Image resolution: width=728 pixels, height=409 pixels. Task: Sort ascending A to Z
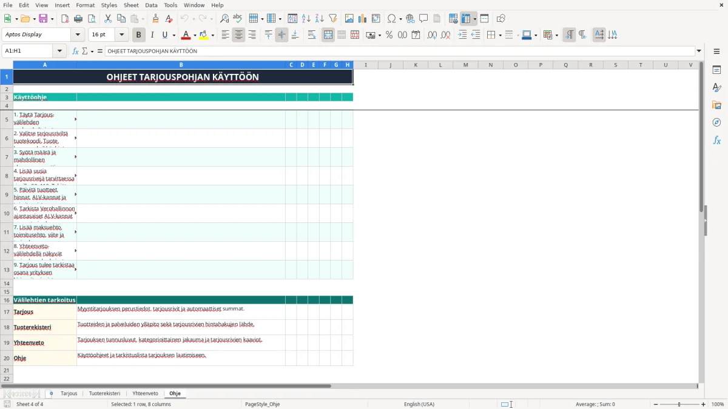[x=306, y=19]
